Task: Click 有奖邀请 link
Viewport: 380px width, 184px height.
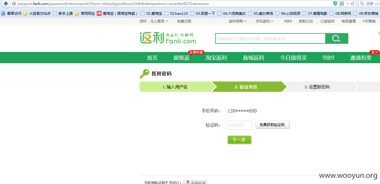Action: [x=349, y=21]
